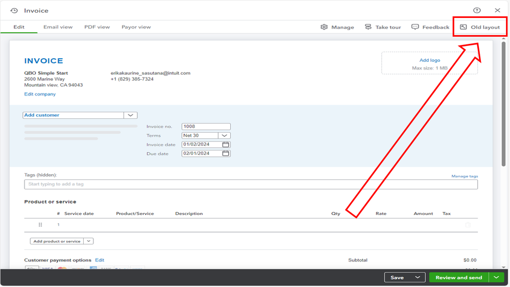Image resolution: width=510 pixels, height=287 pixels.
Task: Delete line 1 using trash icon
Action: [x=468, y=225]
